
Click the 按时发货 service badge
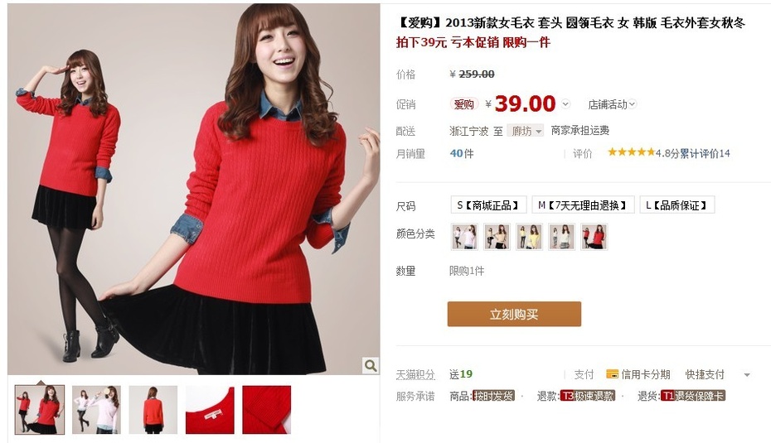point(493,396)
